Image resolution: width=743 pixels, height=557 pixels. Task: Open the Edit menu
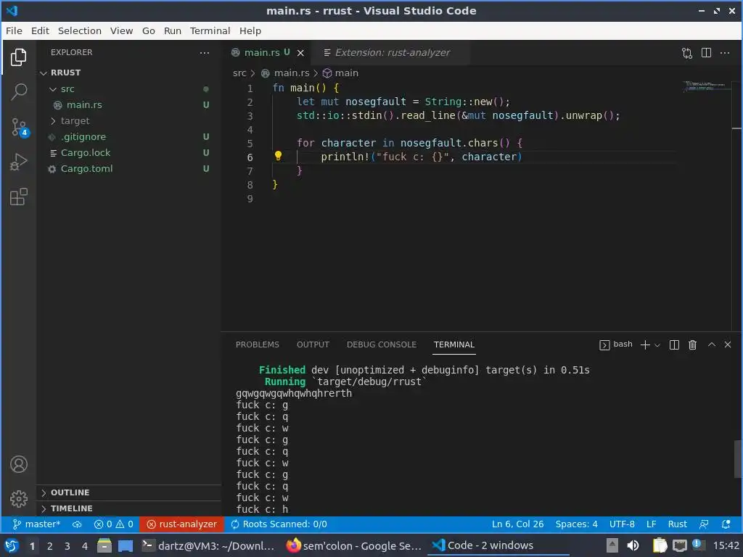pos(41,30)
